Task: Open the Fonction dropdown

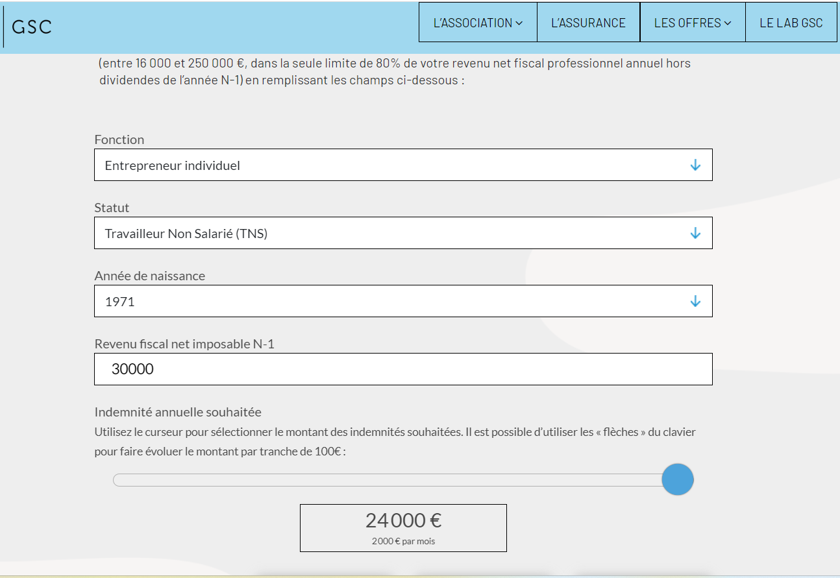Action: 403,165
